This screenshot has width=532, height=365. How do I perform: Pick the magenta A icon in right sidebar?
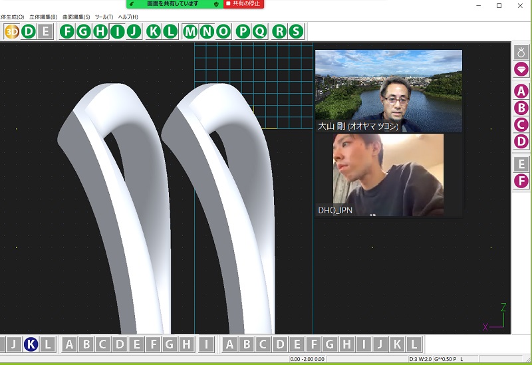(521, 92)
